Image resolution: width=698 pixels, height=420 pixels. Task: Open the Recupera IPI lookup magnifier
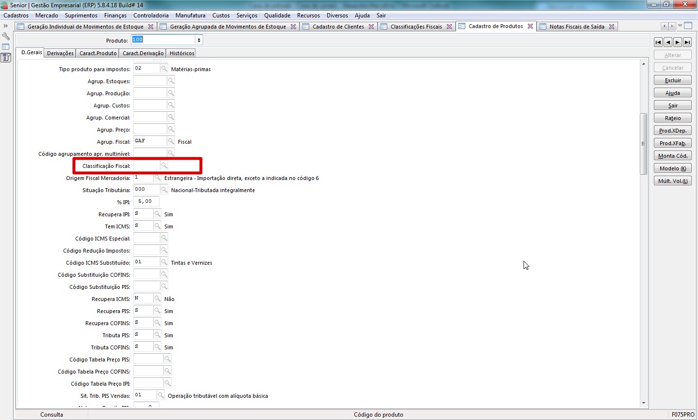(x=157, y=214)
